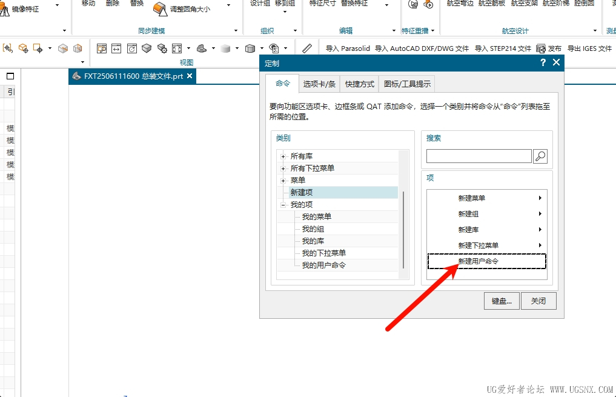Click the cube with gear settings icon

(x=162, y=48)
